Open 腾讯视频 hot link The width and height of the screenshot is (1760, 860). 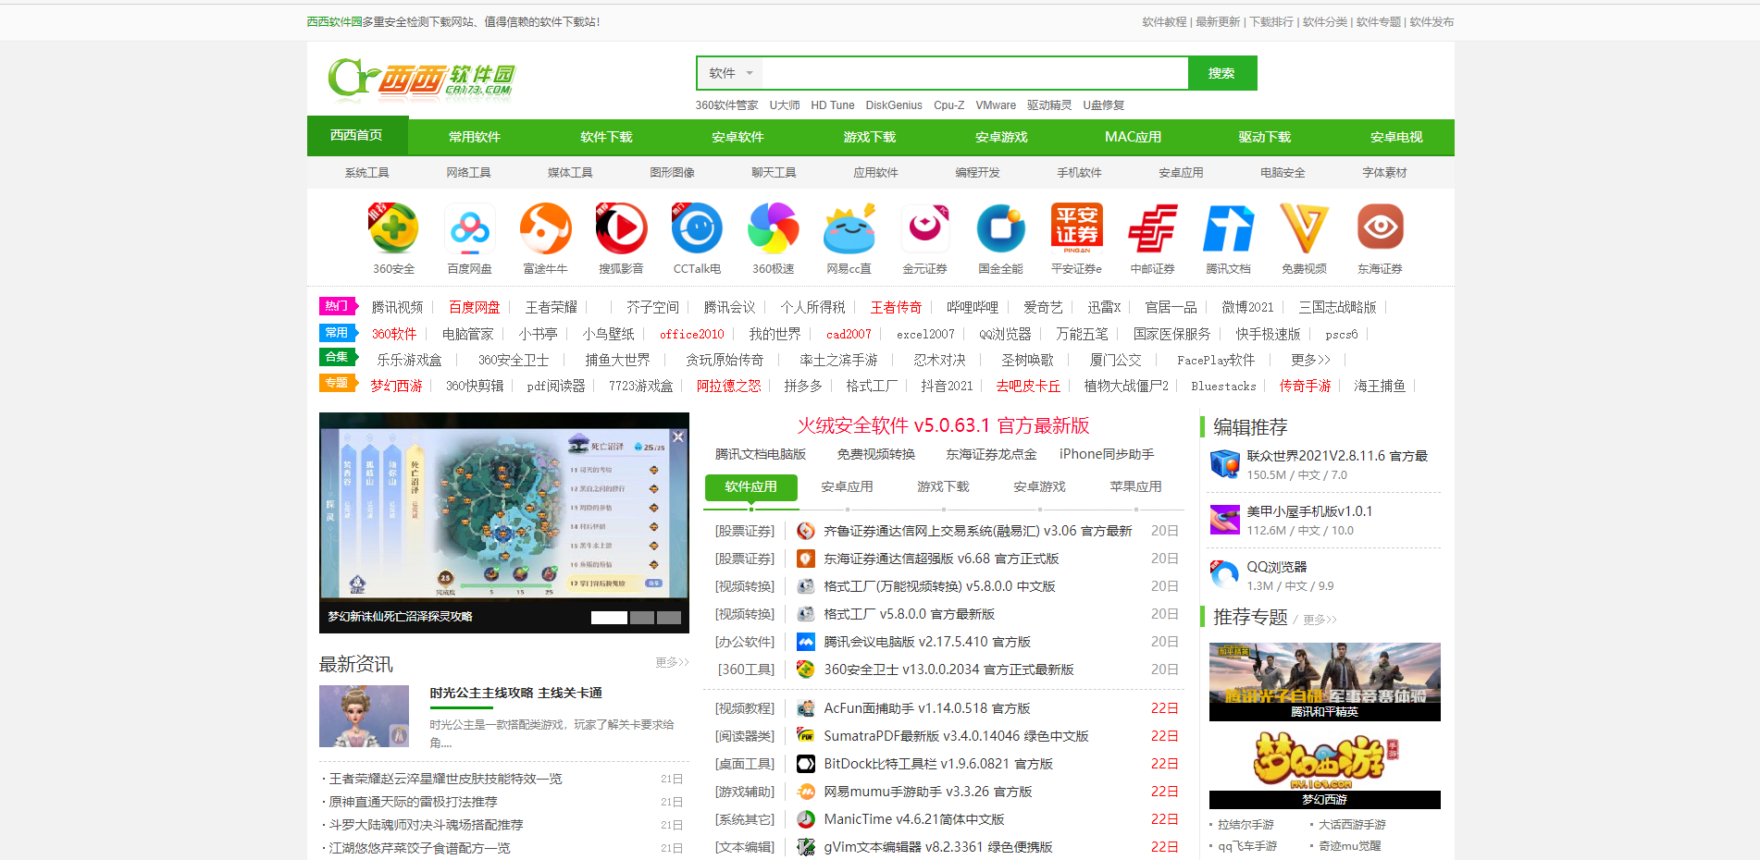398,307
